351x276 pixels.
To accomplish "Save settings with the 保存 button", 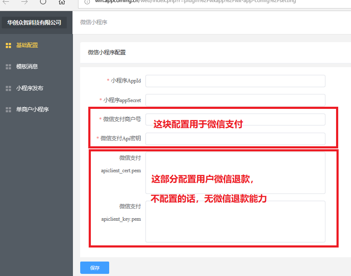I will 95,268.
